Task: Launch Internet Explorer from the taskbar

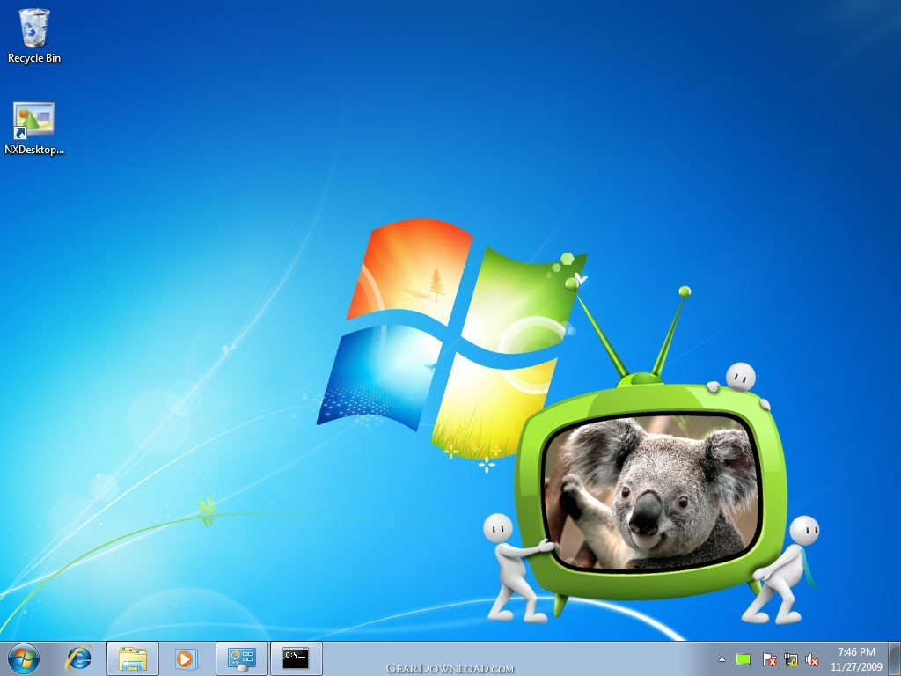Action: (78, 658)
